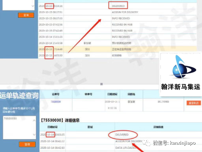Click ASSIGN FOR DELIVERY in the 08:42:22 row

click(x=129, y=141)
